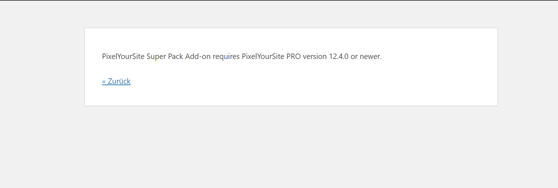Click the "PRO" word in the error
The width and height of the screenshot is (558, 188).
pyautogui.click(x=294, y=56)
